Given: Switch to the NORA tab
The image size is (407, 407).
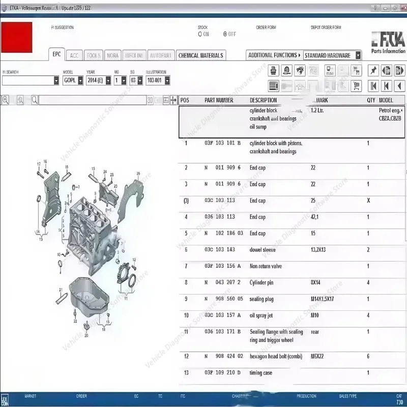Looking at the screenshot, I should (x=112, y=55).
